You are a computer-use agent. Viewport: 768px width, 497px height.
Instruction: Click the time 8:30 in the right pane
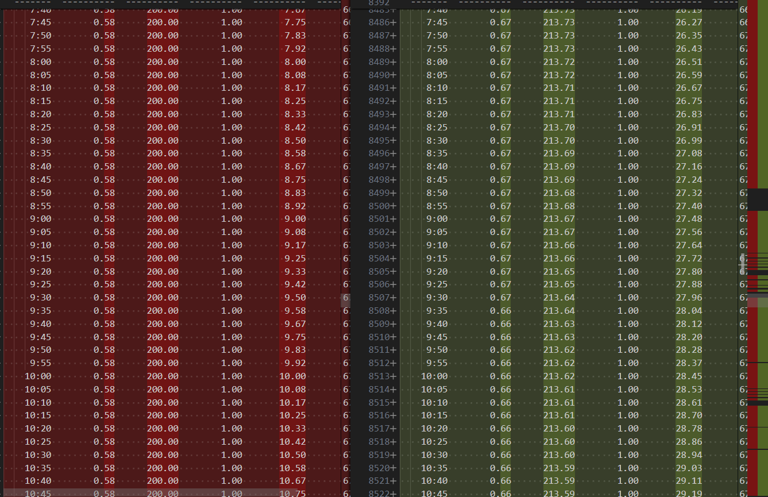pyautogui.click(x=437, y=140)
